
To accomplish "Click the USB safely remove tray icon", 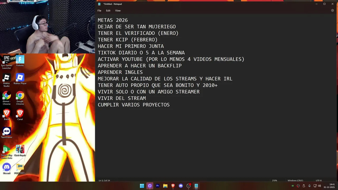I will [x=304, y=186].
